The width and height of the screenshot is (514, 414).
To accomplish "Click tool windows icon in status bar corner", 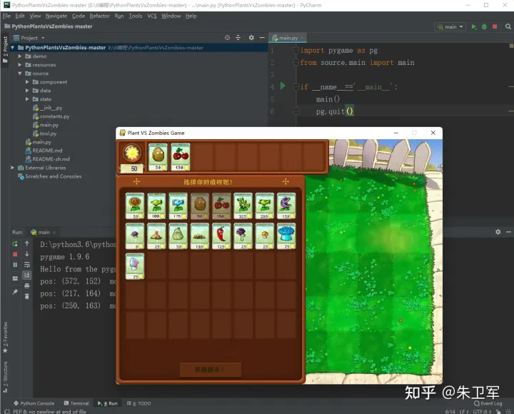I will tap(6, 411).
